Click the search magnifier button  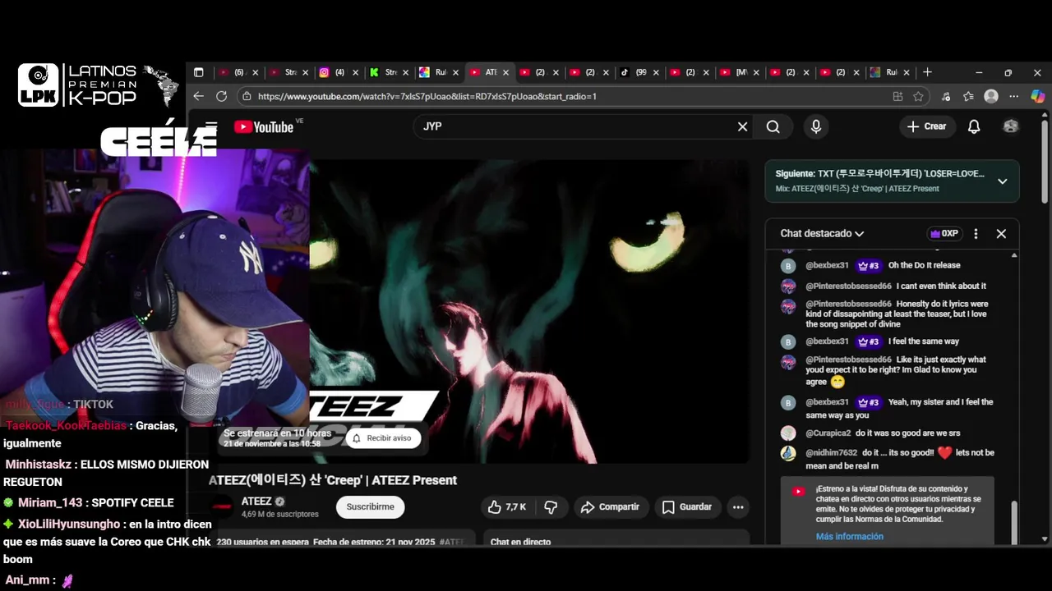[x=773, y=126]
